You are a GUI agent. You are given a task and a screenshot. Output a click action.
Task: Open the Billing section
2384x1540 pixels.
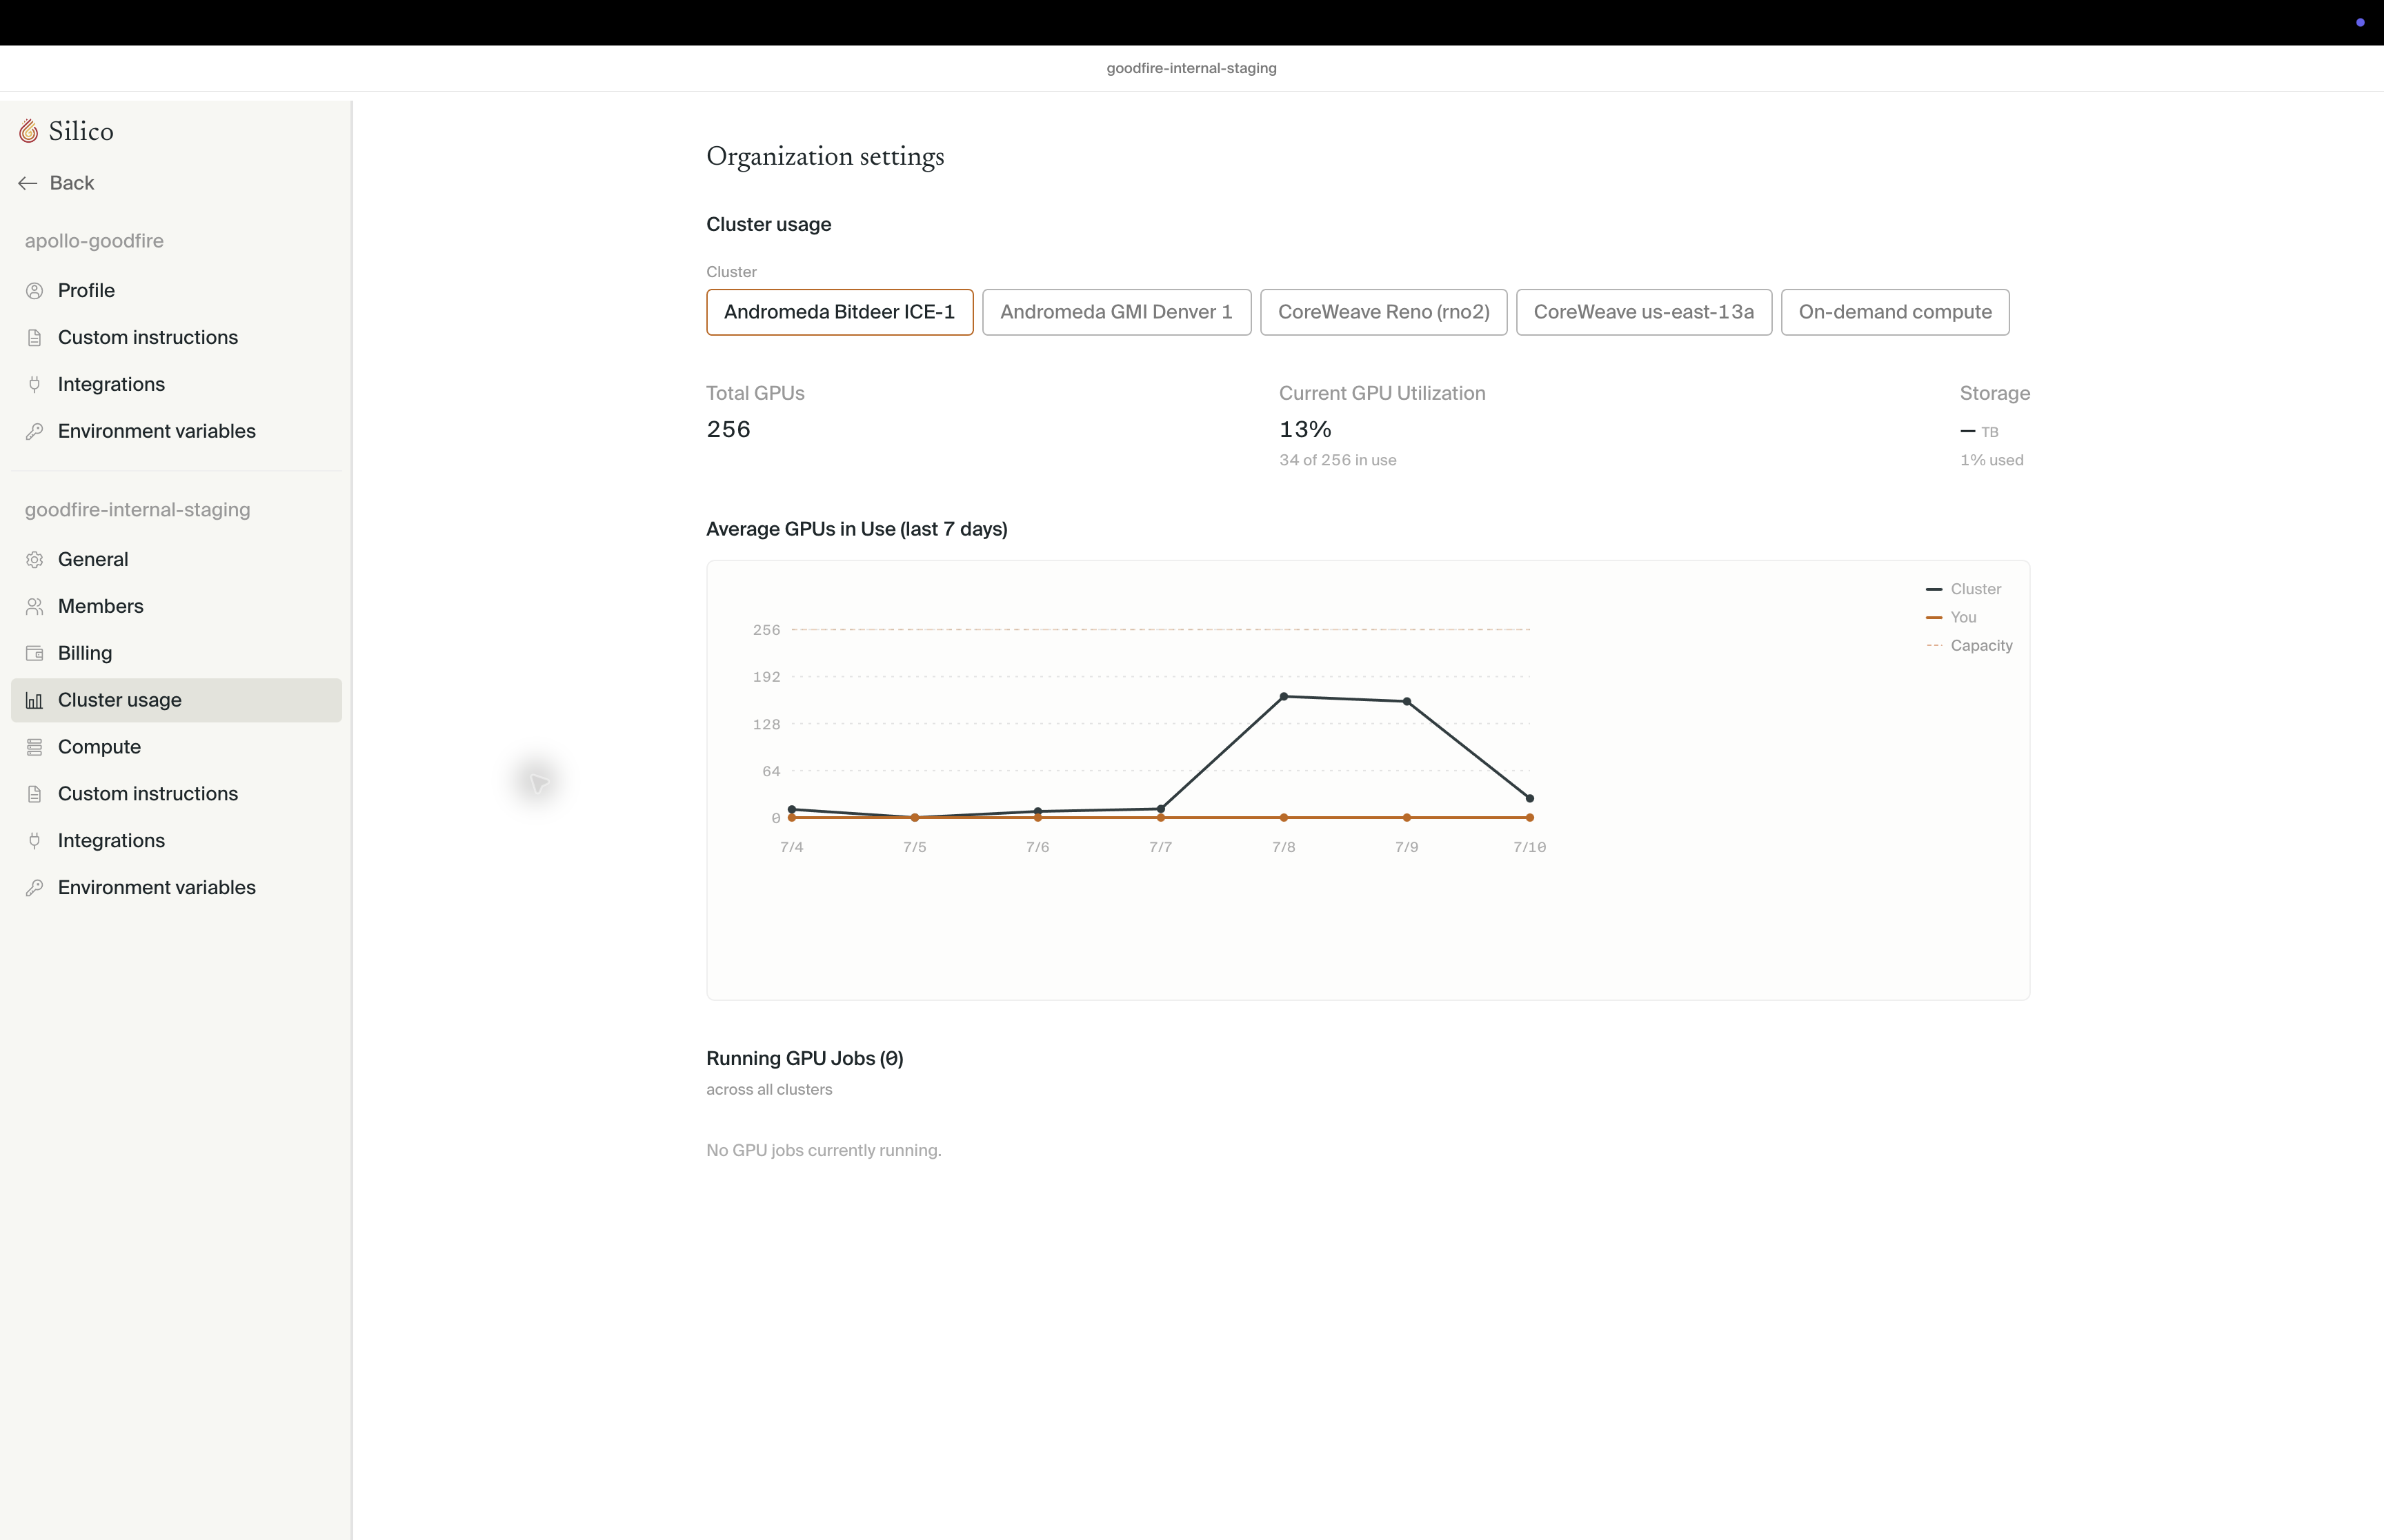[x=176, y=654]
